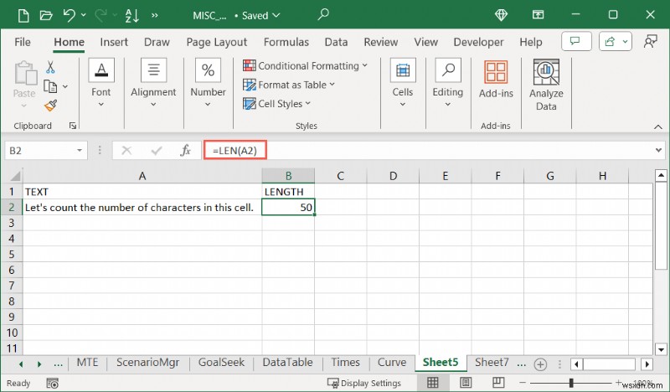Open the Copy options dropdown arrow
Screen dimensions: 670x392
click(x=65, y=86)
